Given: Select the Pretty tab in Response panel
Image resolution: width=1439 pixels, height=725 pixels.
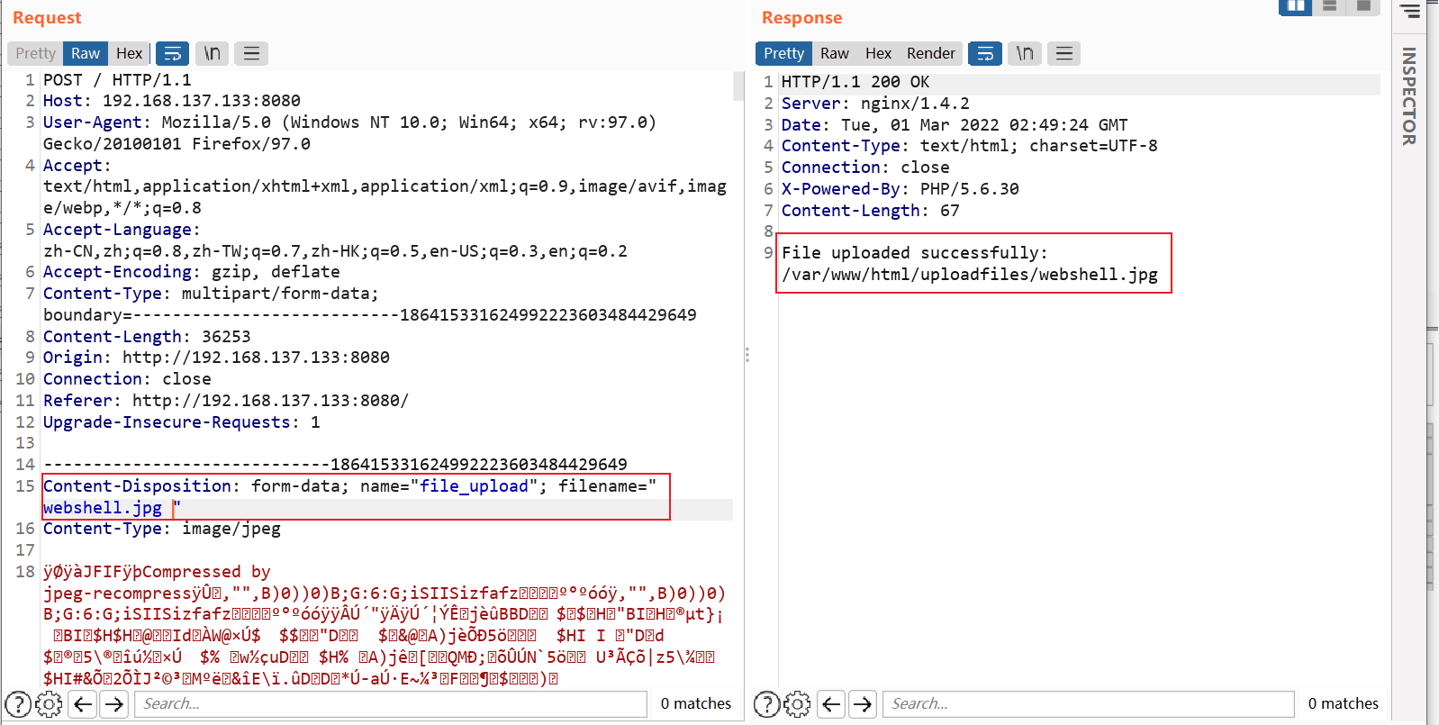Looking at the screenshot, I should tap(783, 53).
